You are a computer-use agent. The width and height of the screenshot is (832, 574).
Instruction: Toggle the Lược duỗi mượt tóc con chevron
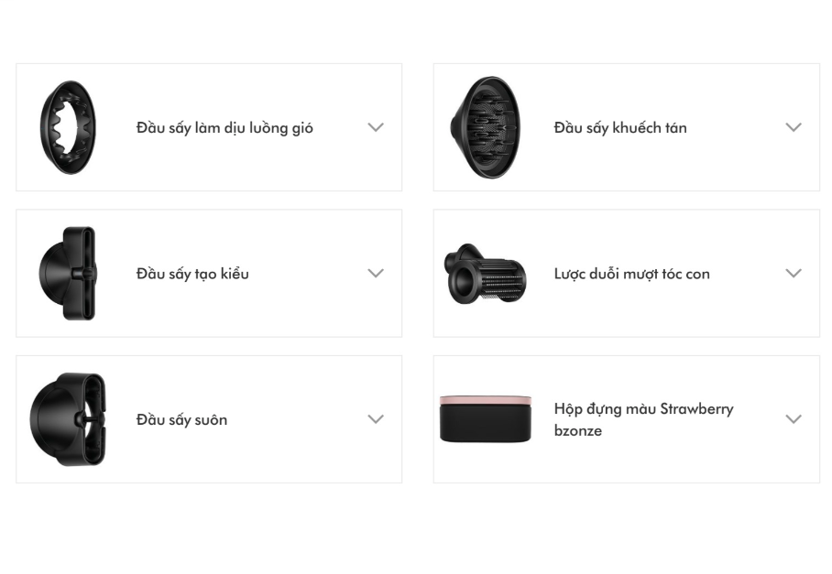tap(794, 273)
